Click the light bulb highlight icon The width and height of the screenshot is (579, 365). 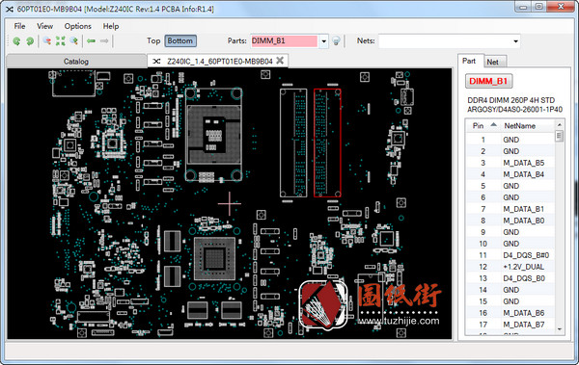tap(336, 40)
